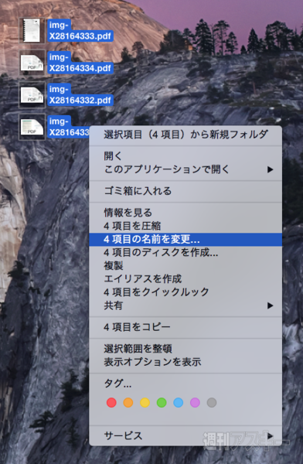The width and height of the screenshot is (303, 464).
Task: Click the img-X28164332.pdf file name label
Action: (x=80, y=94)
